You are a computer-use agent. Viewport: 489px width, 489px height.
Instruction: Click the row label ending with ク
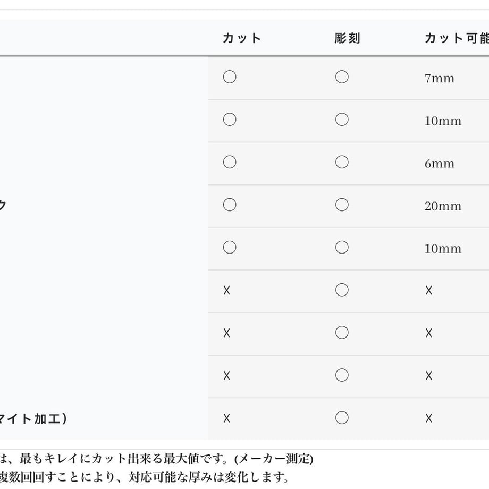3,205
